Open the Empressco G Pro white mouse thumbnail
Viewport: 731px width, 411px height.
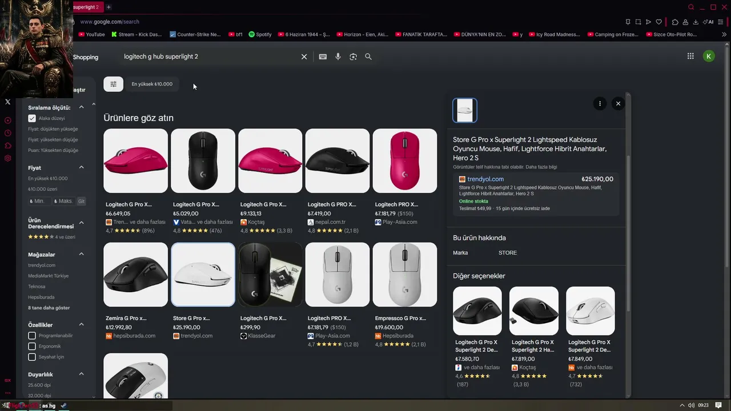tap(405, 275)
